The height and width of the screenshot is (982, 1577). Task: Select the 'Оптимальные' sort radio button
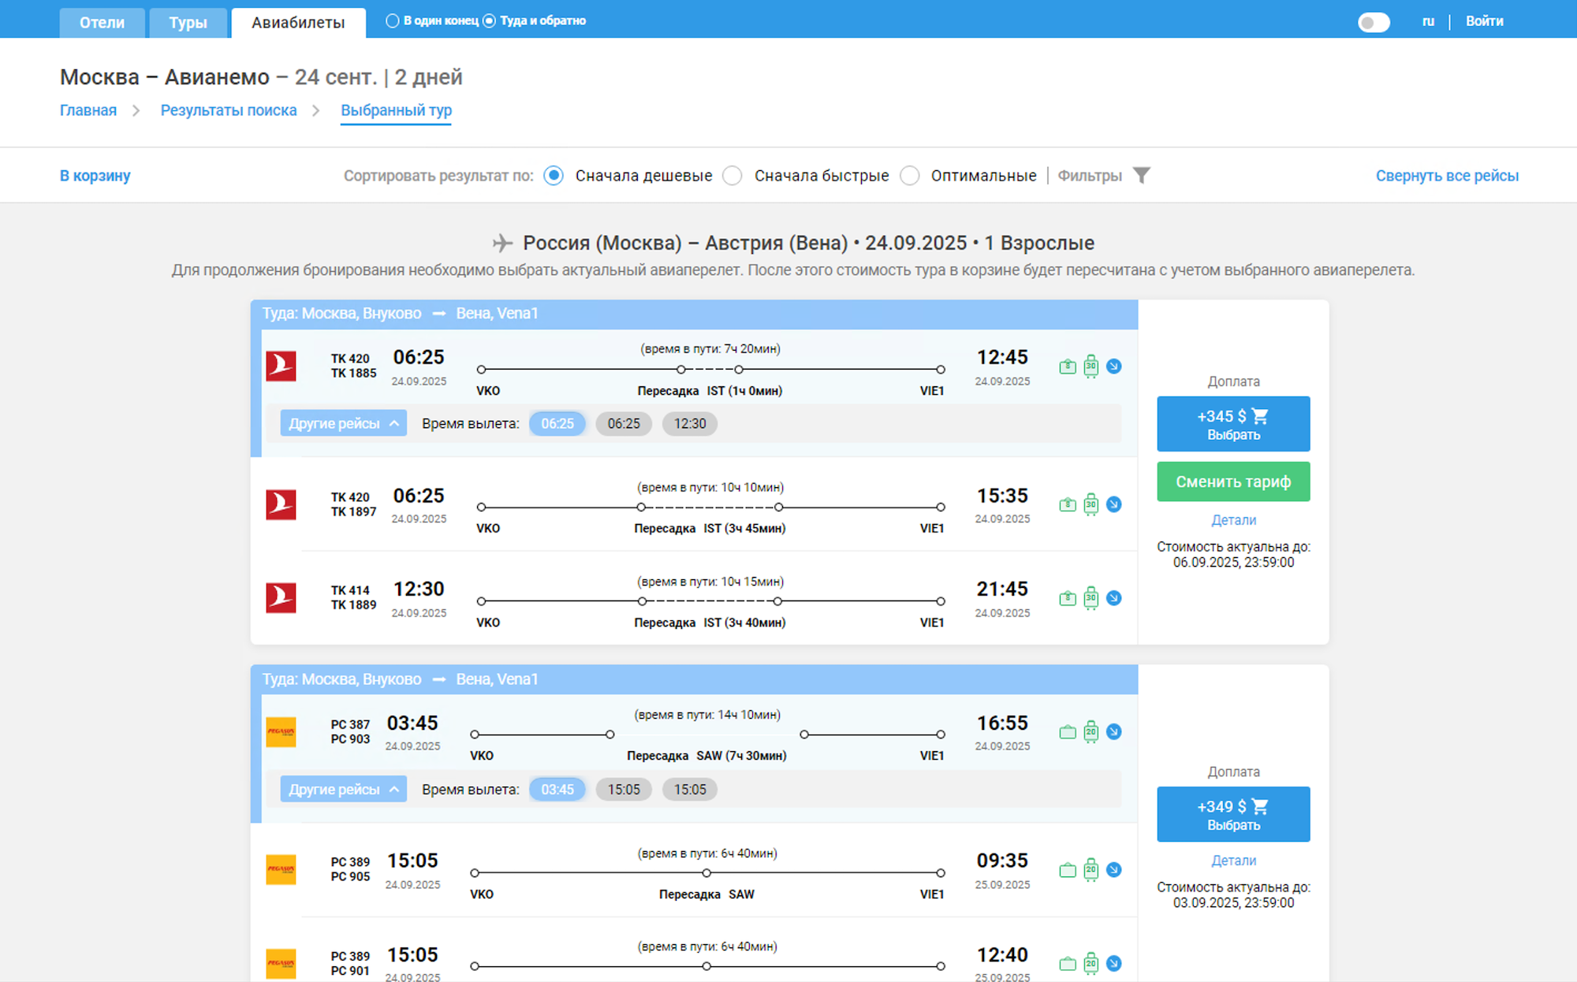pyautogui.click(x=910, y=176)
